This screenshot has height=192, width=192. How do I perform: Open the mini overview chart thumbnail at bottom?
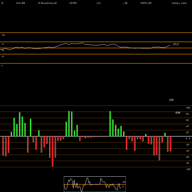point(95,184)
